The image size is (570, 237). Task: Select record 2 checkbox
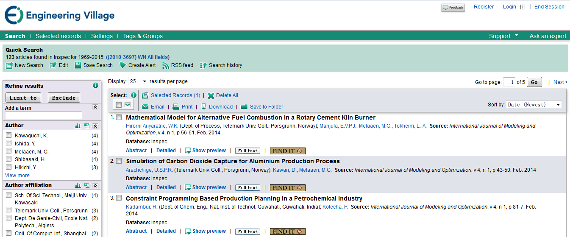119,161
